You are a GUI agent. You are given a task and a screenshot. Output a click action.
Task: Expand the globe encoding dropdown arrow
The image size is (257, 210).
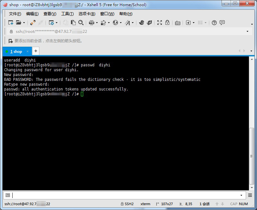pyautogui.click(x=121, y=23)
